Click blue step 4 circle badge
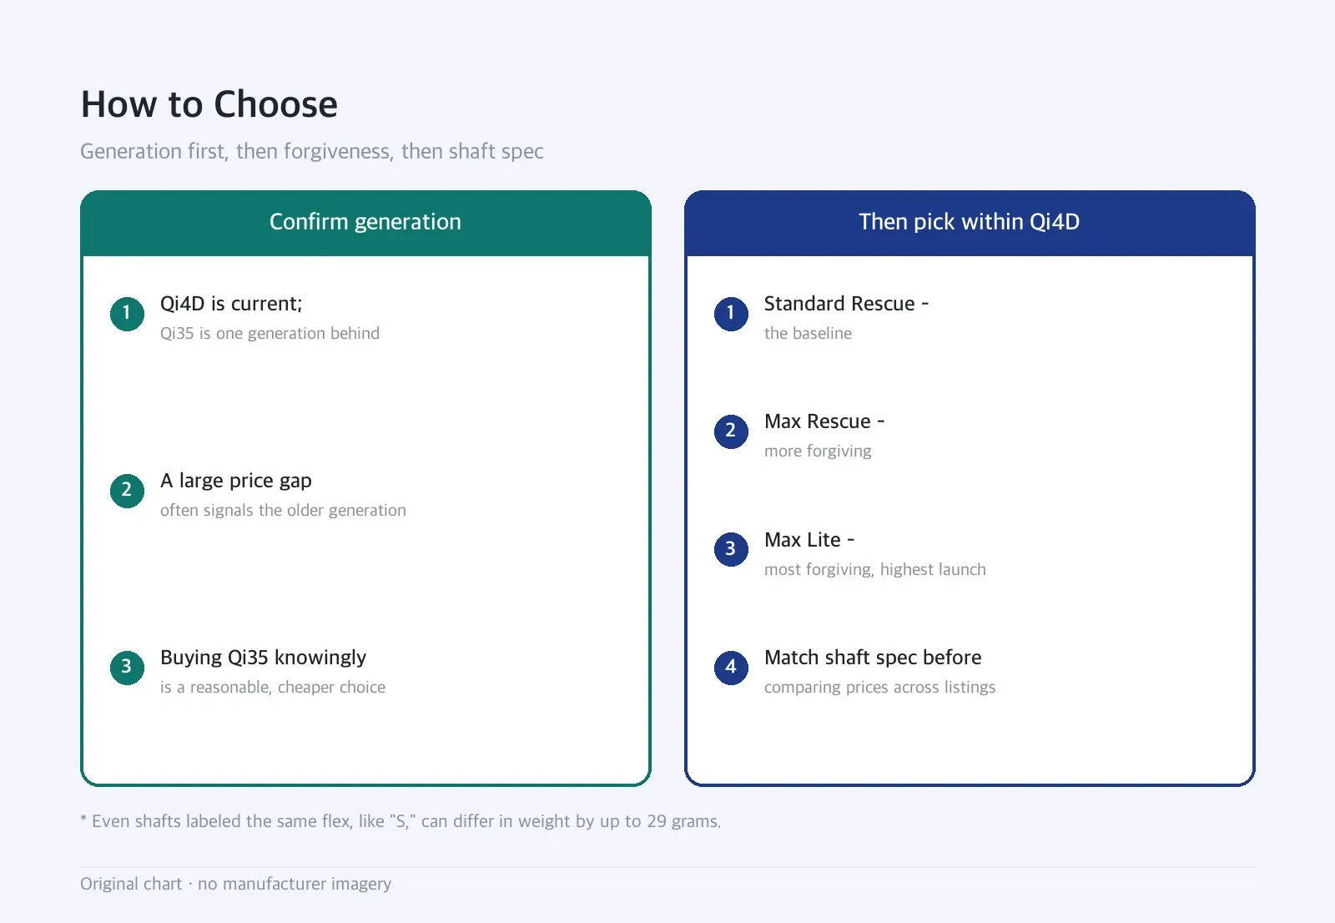 (x=731, y=668)
